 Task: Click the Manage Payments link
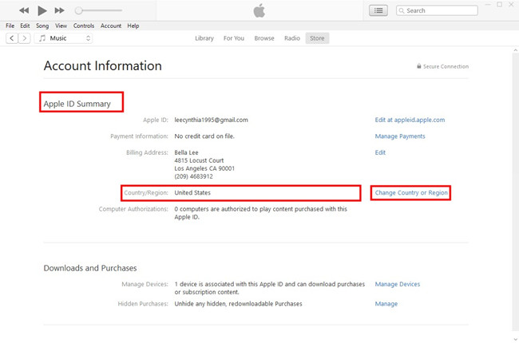tap(400, 136)
